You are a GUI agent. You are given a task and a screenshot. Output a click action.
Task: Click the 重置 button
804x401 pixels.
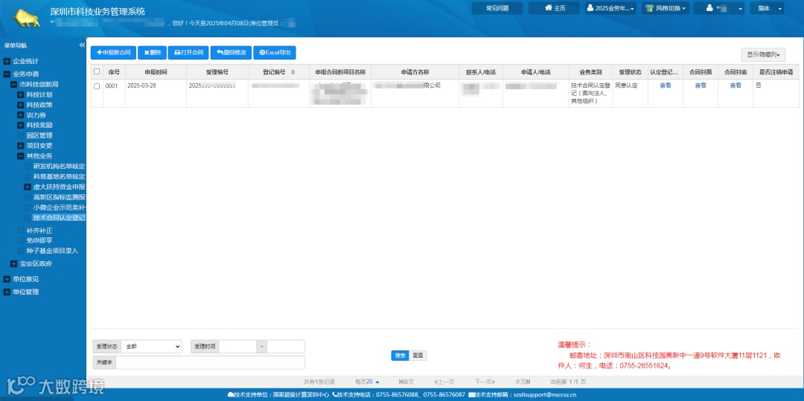click(418, 356)
